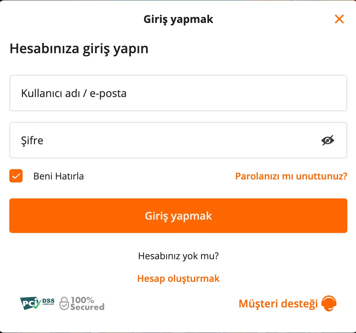
Task: Click the Giriş yapmak dialog title
Action: (178, 19)
